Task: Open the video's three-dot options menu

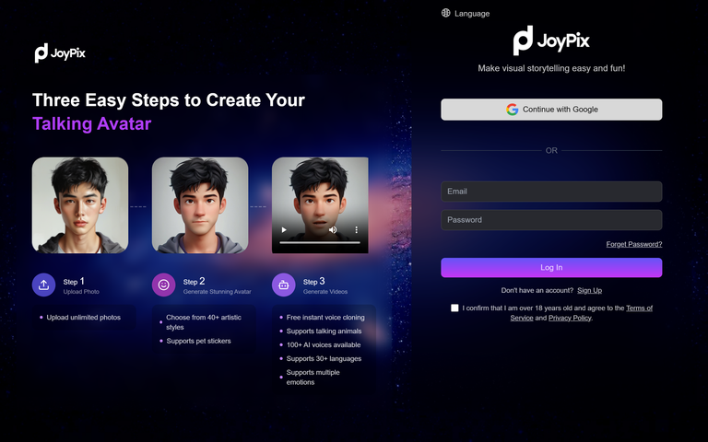Action: (356, 230)
